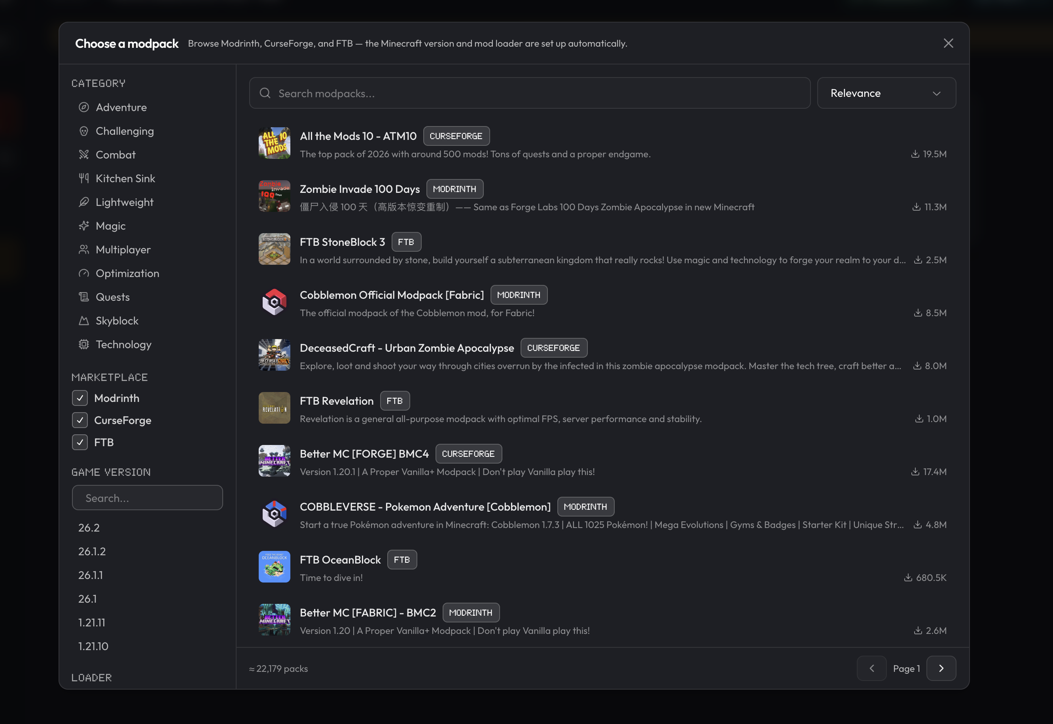Filter by game version 1.21.10

coord(93,646)
